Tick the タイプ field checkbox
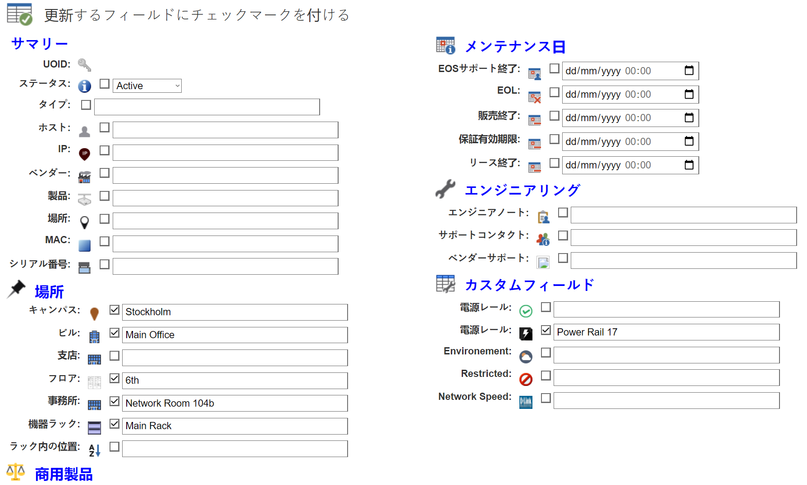807x485 pixels. click(86, 105)
